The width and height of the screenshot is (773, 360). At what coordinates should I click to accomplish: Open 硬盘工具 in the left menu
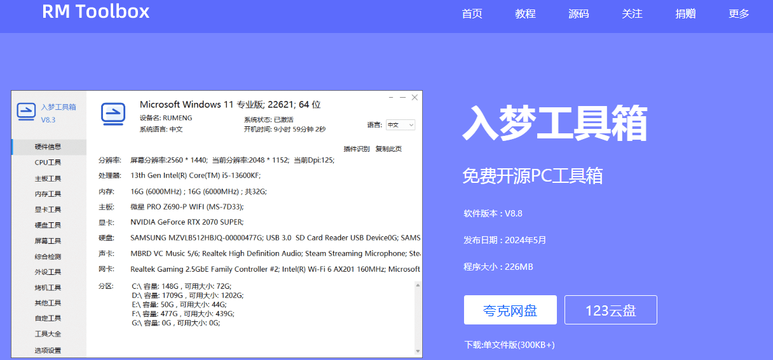(x=48, y=225)
